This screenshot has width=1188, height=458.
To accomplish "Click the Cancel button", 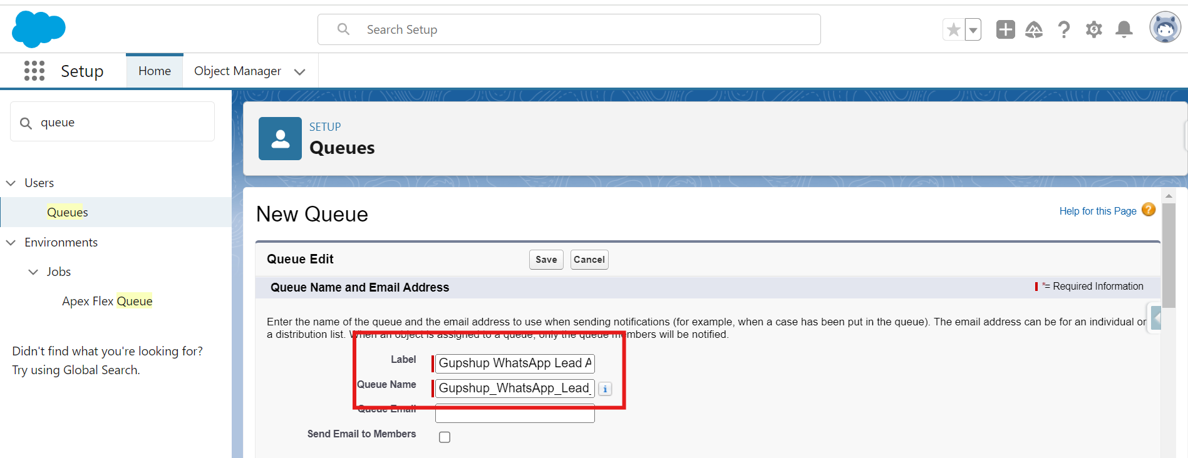I will 589,260.
